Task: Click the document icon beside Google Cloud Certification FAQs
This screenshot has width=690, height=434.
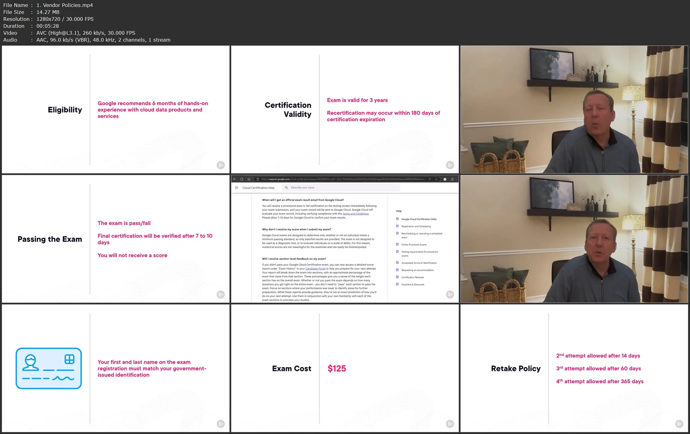Action: pos(397,219)
